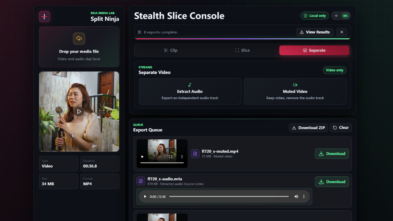Click the purple video file icon
This screenshot has width=393, height=221.
tap(195, 153)
